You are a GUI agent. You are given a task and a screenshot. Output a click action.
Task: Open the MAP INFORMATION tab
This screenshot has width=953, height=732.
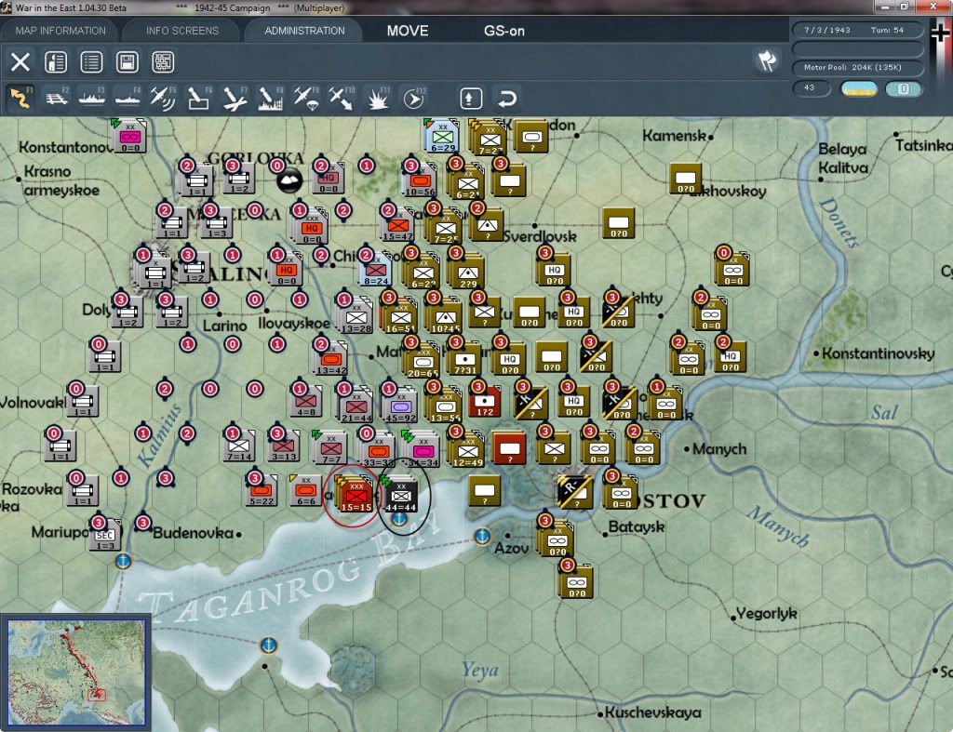coord(60,31)
